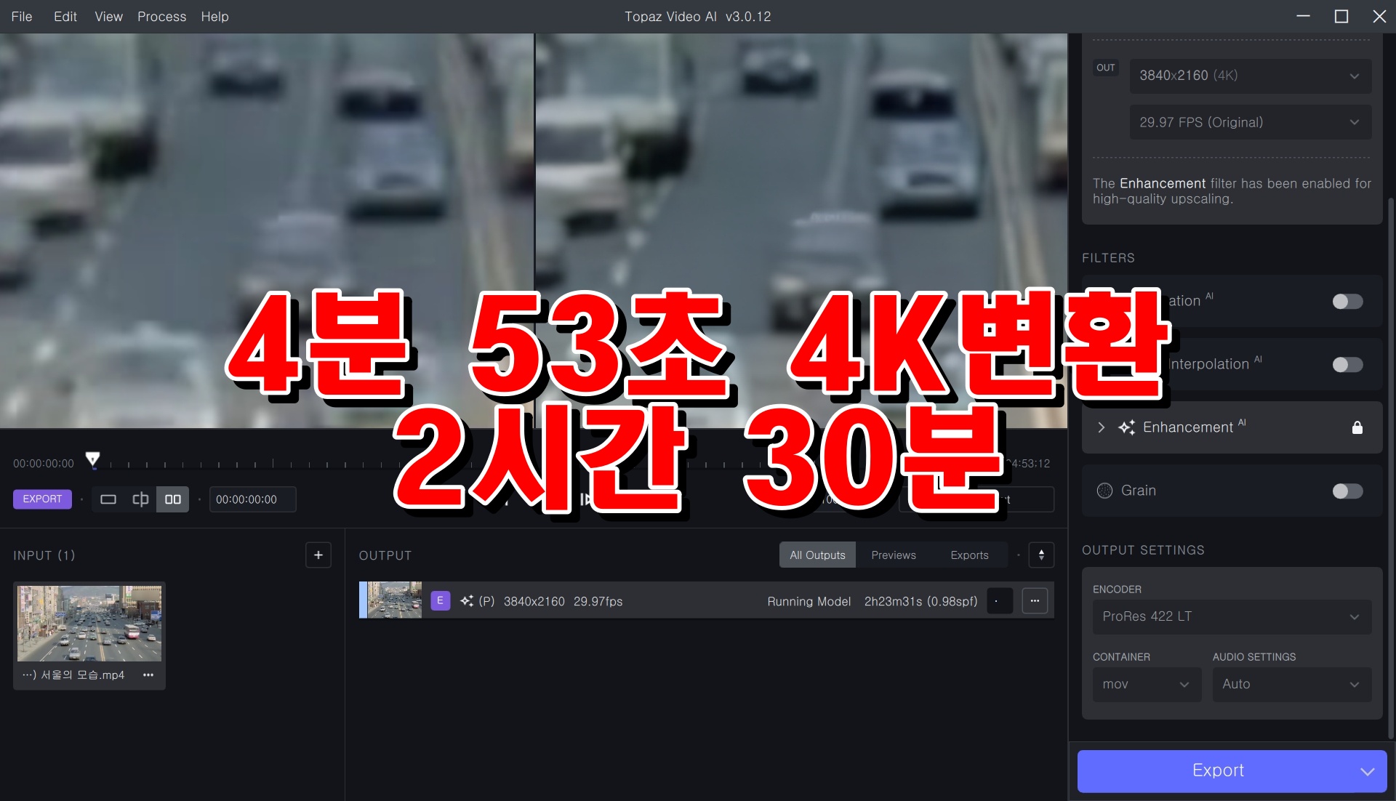This screenshot has width=1396, height=801.
Task: Open the 3840x2160 (4K) output resolution dropdown
Action: pos(1249,76)
